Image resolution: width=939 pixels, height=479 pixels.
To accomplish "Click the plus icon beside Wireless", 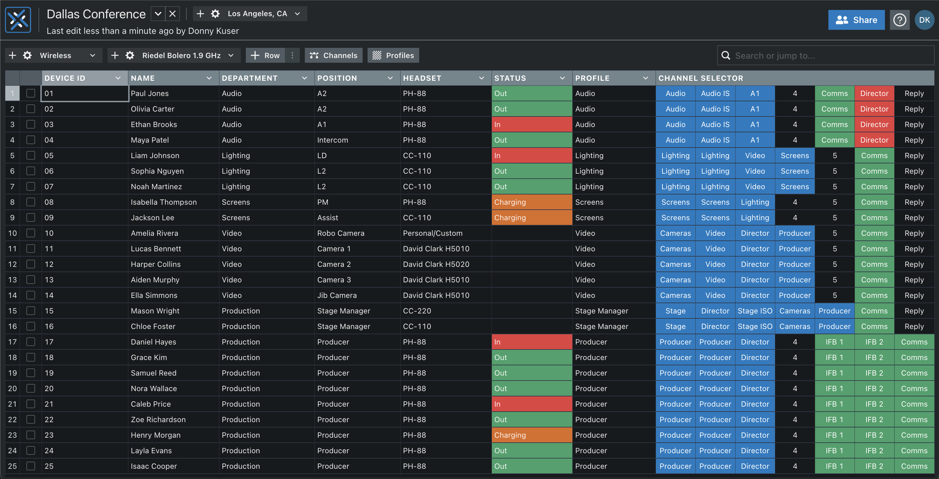I will coord(12,55).
